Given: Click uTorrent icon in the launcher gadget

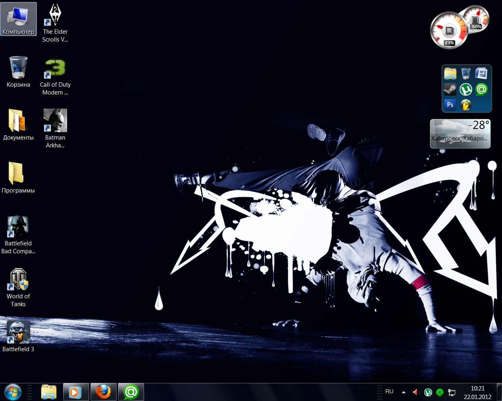Looking at the screenshot, I should click(466, 89).
